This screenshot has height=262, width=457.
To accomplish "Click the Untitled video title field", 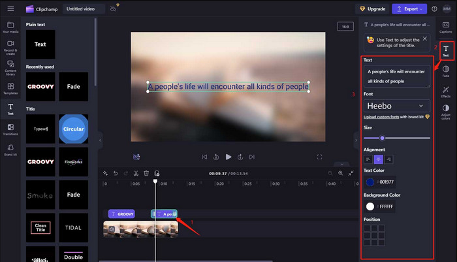I will (84, 8).
